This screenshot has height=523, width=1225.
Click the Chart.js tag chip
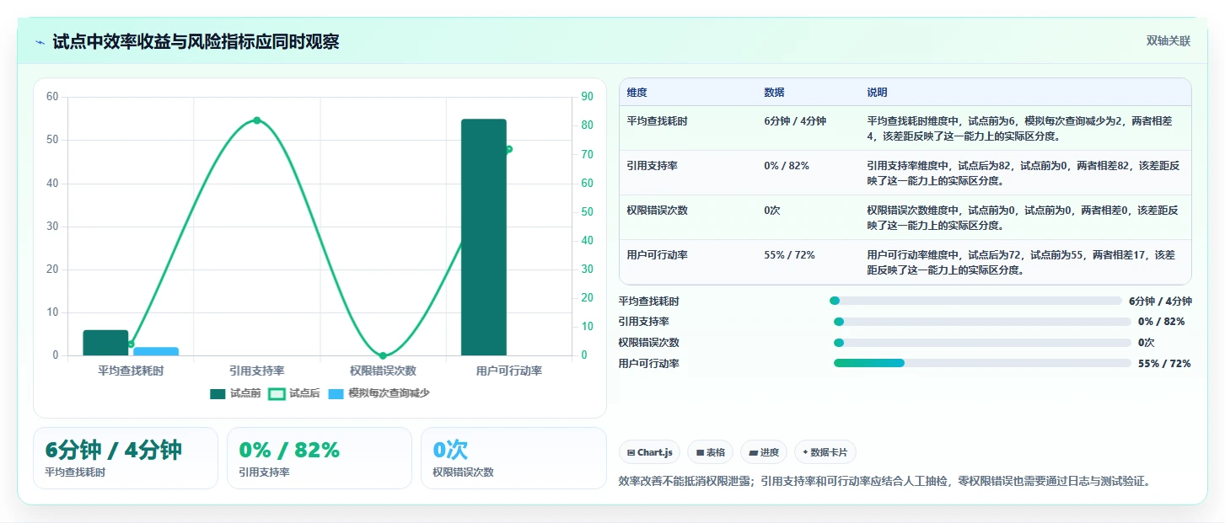[x=650, y=452]
